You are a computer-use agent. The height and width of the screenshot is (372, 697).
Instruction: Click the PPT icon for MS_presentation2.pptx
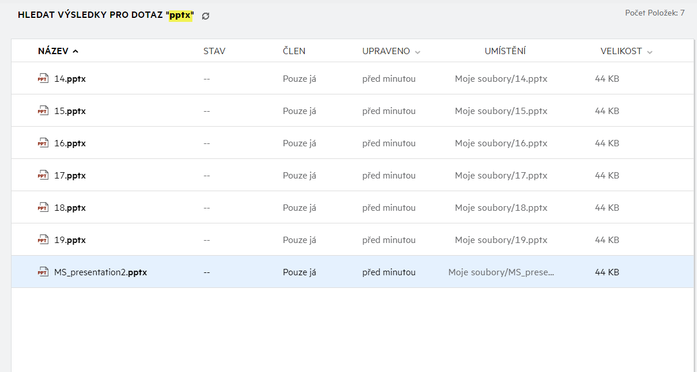[x=43, y=272]
